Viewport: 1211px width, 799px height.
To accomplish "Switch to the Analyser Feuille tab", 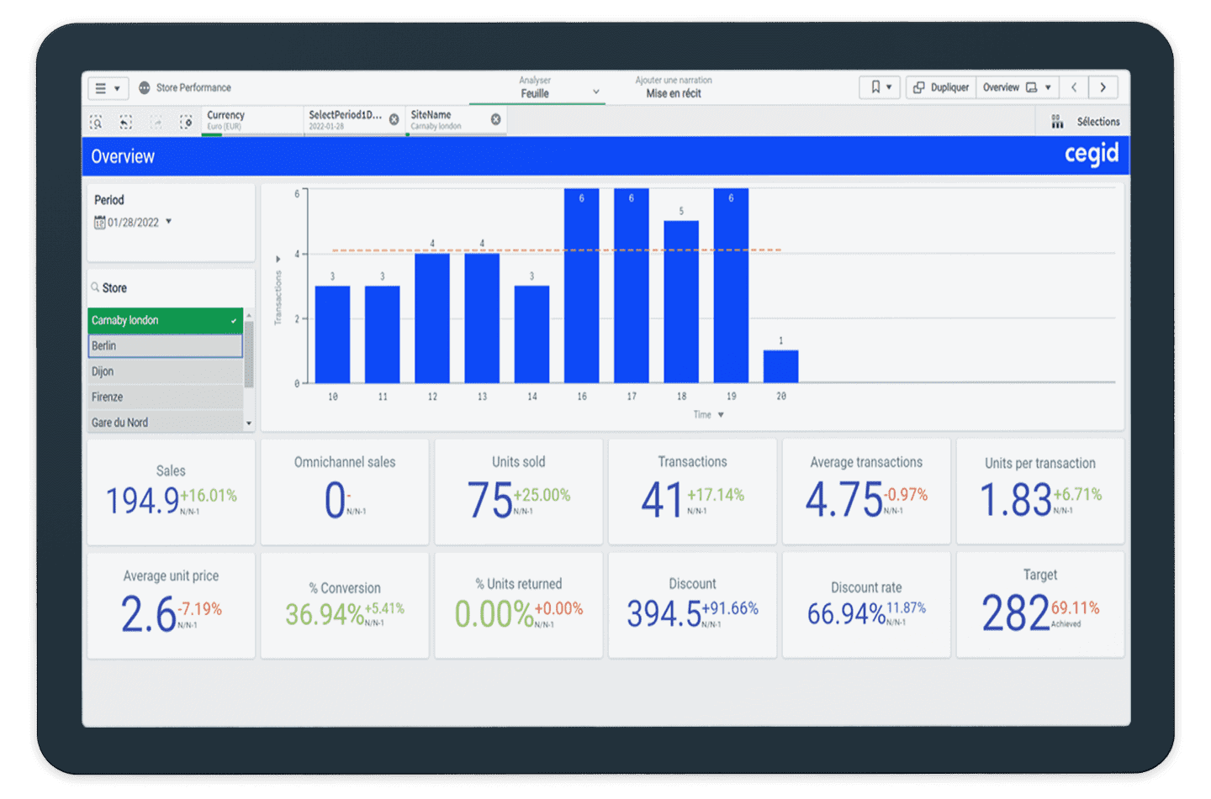I will (536, 88).
